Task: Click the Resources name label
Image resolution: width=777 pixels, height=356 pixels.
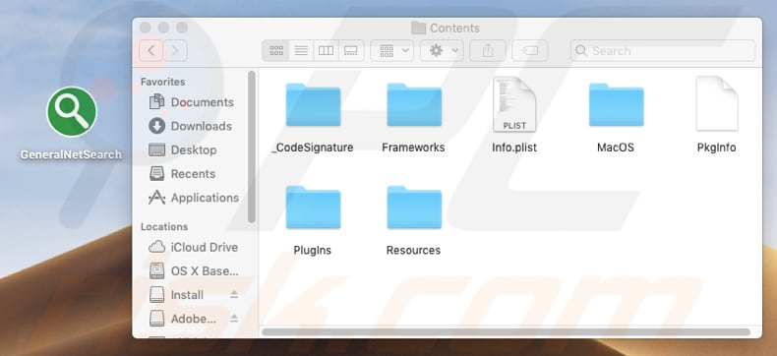Action: pyautogui.click(x=414, y=250)
